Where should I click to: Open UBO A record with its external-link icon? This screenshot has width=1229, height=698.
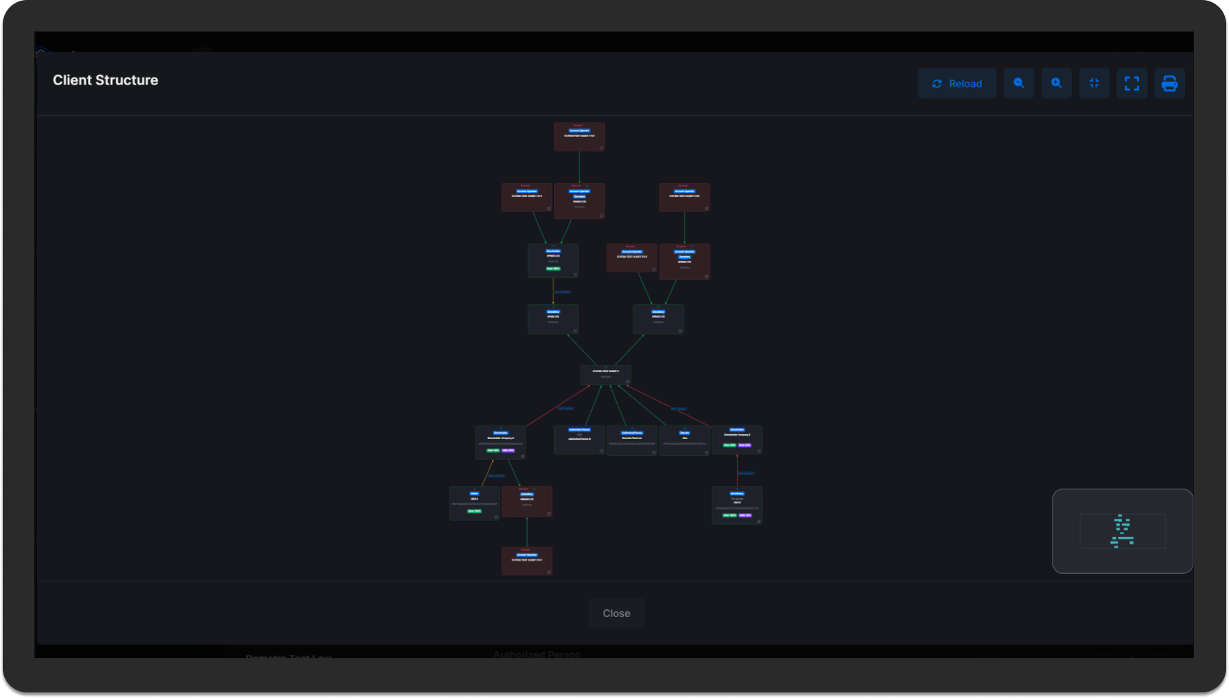coord(496,517)
